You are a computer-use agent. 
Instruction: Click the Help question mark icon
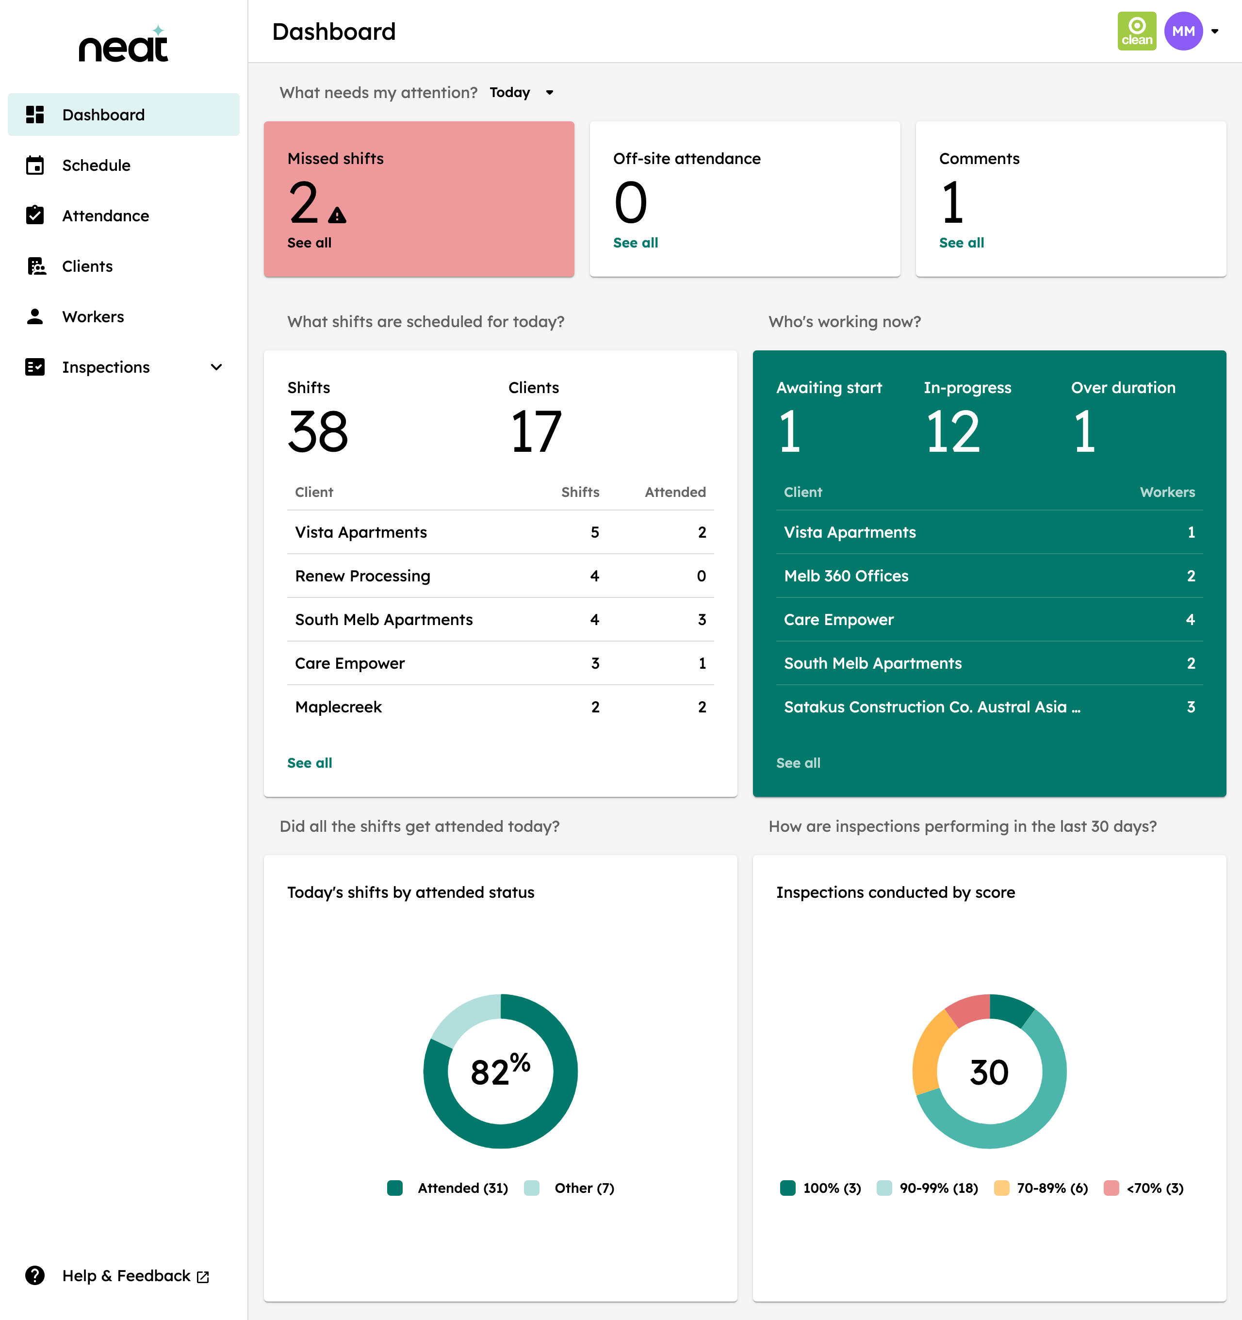click(x=34, y=1275)
